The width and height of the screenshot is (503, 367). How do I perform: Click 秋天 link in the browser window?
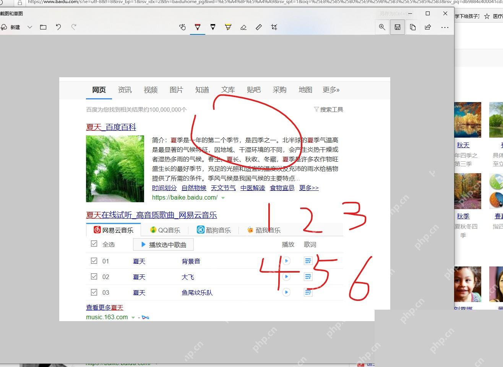coord(463,145)
